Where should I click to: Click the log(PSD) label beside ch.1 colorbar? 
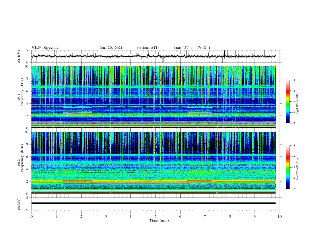point(298,104)
